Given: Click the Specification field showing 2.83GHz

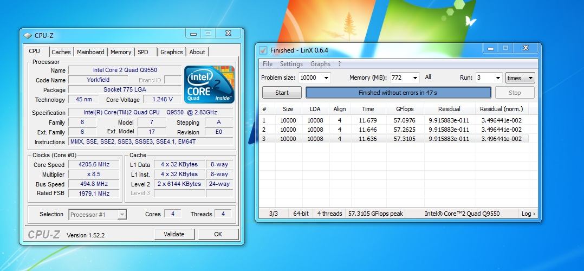Looking at the screenshot, I should pyautogui.click(x=151, y=112).
